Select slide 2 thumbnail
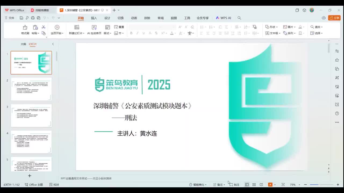Viewport: 344px width, 193px height. pyautogui.click(x=31, y=89)
